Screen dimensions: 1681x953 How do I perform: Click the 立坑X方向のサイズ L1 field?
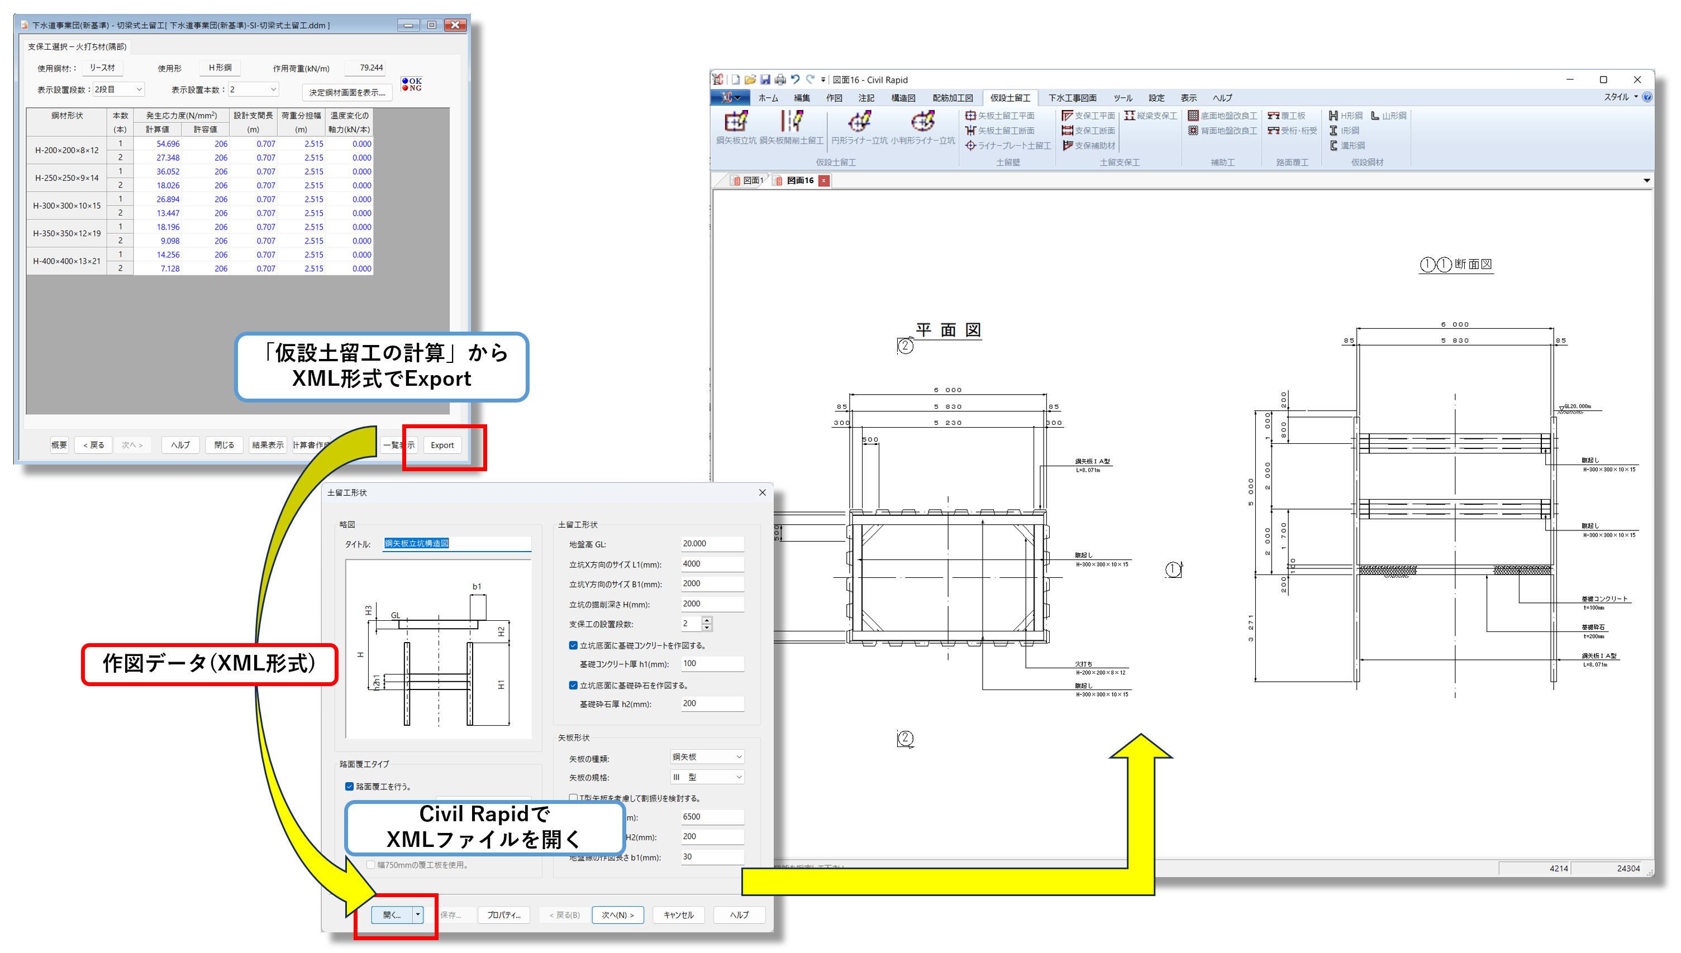pyautogui.click(x=712, y=563)
